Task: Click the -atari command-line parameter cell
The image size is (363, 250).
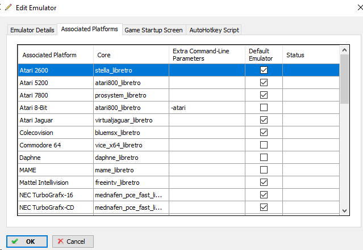Action: (x=207, y=108)
